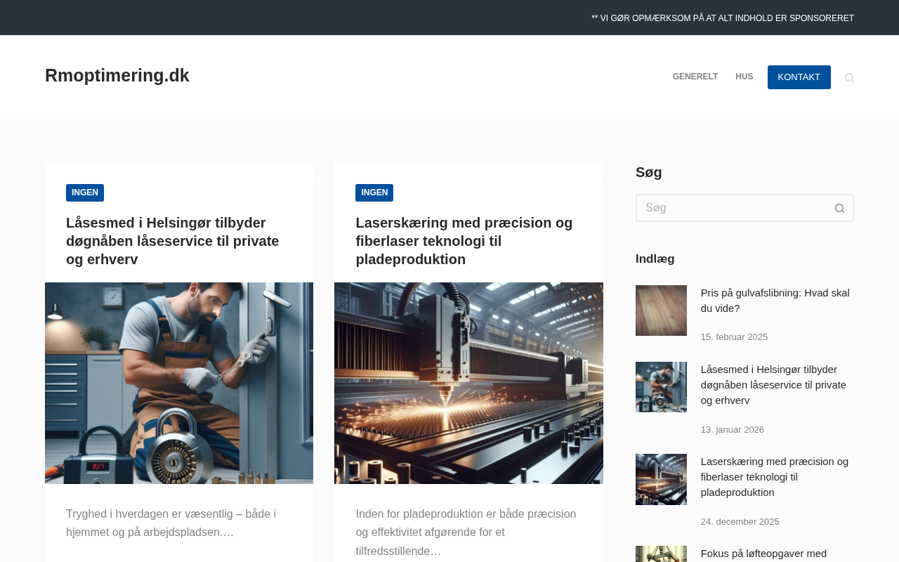This screenshot has height=562, width=899.
Task: Click the Indlæg sidebar heading
Action: point(655,259)
